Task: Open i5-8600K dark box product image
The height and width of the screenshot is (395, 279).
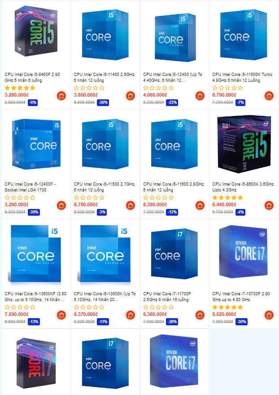Action: click(244, 144)
